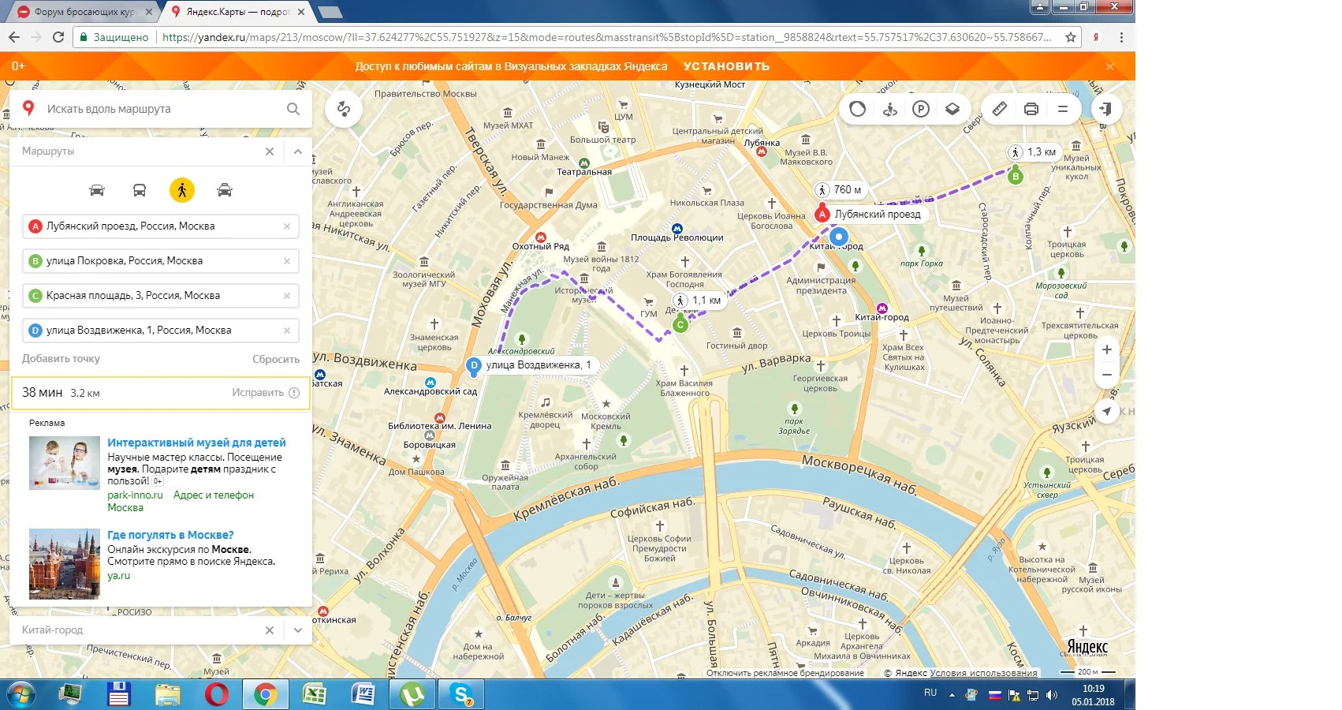The image size is (1342, 710).
Task: Click map marker D at улица Воздвиженка
Action: pyautogui.click(x=474, y=365)
